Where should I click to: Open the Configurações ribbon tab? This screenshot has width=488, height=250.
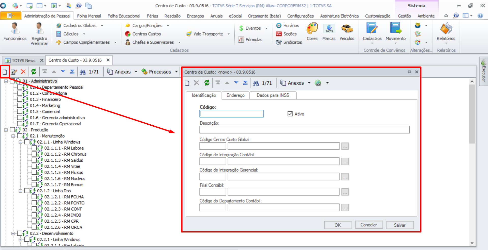[x=300, y=16]
